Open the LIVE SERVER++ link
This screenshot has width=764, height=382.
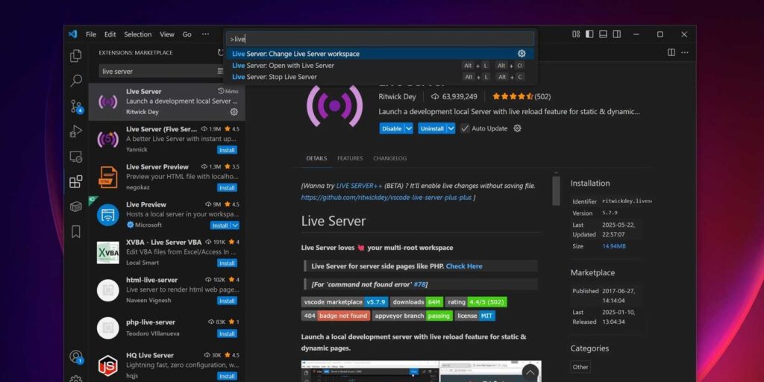(359, 186)
